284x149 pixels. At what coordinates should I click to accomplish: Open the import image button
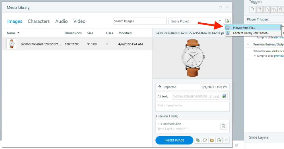point(227,21)
